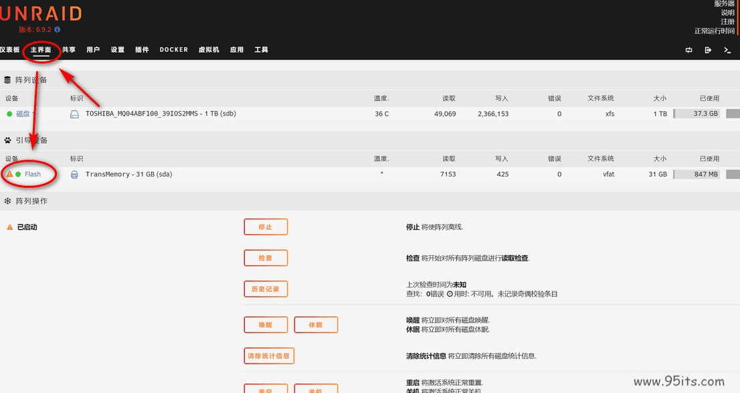The image size is (740, 393).
Task: Open the 工具 tab
Action: (x=262, y=50)
